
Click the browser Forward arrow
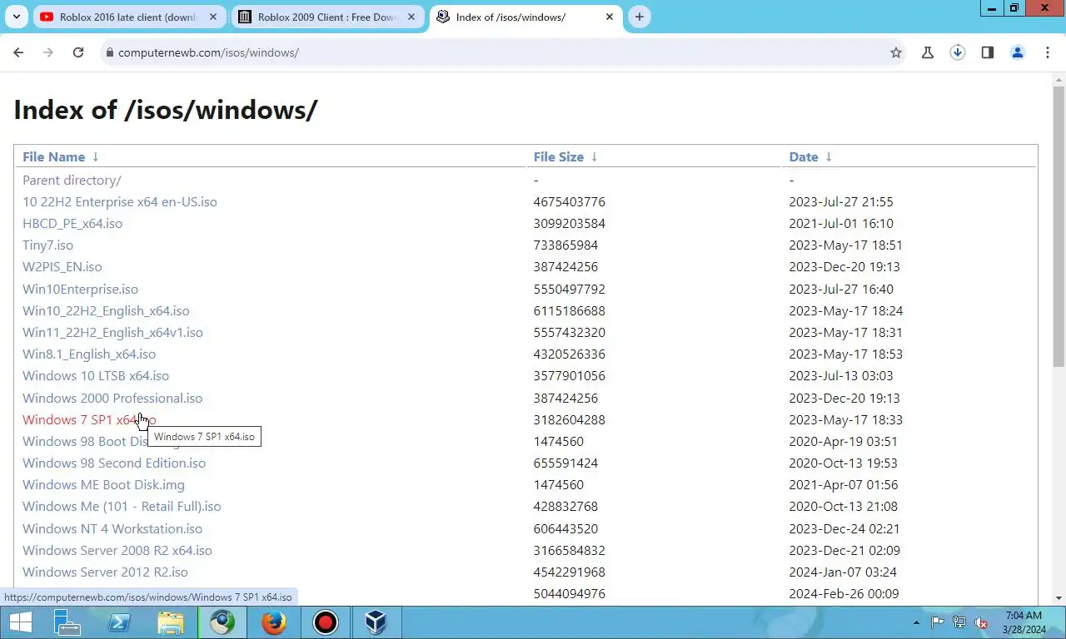(48, 52)
